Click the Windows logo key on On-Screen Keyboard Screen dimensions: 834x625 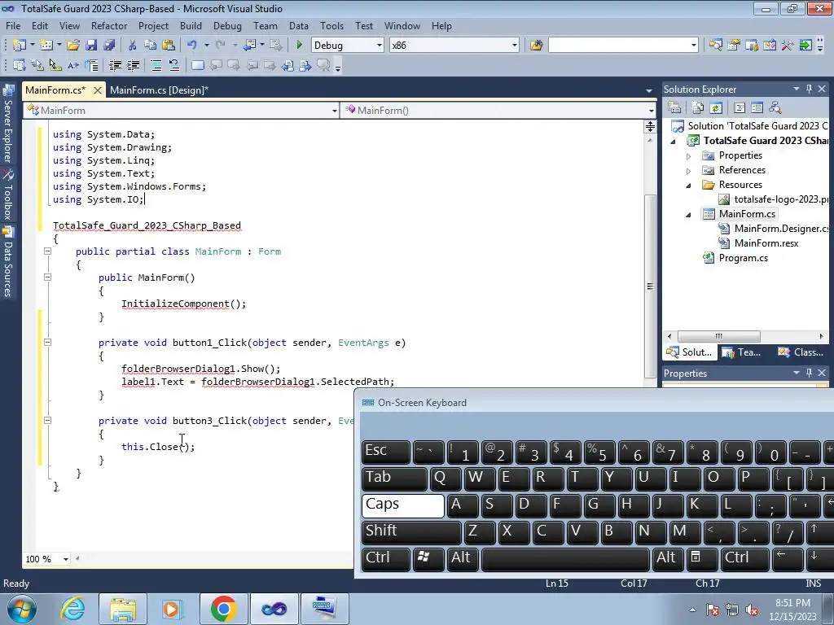click(428, 558)
